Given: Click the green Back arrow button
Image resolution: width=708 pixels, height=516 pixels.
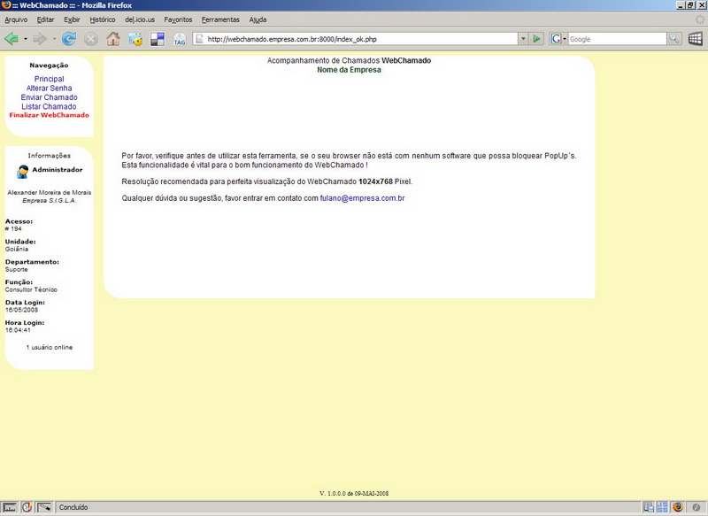Looking at the screenshot, I should [x=12, y=39].
